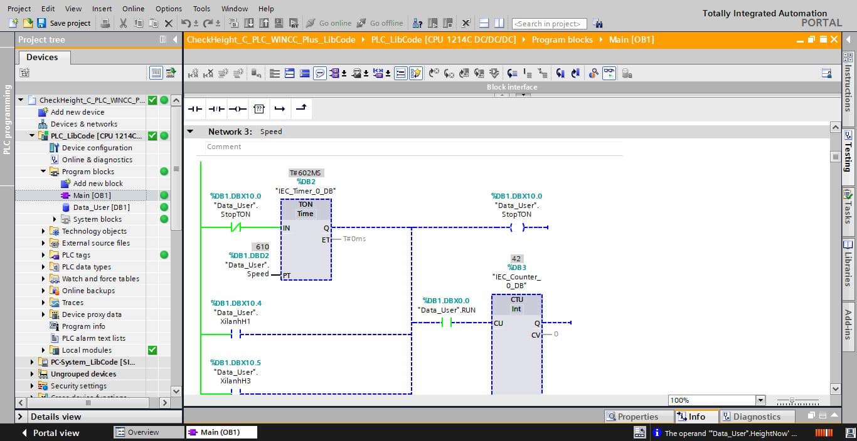Toggle monitoring on/off glasses icon
The width and height of the screenshot is (857, 441).
tap(609, 73)
